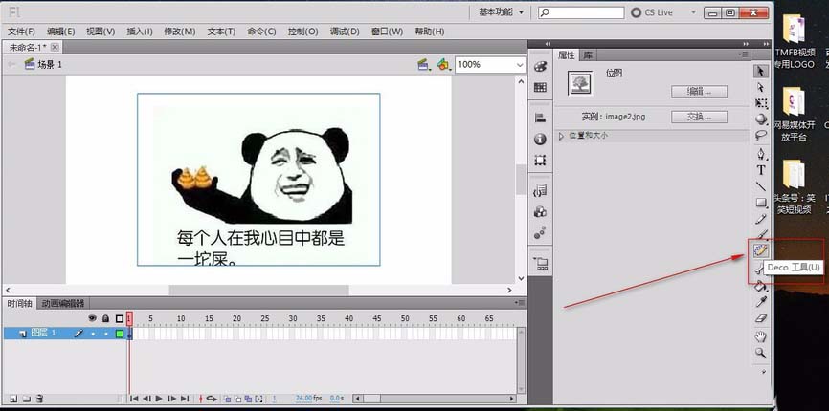Open the Edit Scene dropdown icon

[x=423, y=65]
